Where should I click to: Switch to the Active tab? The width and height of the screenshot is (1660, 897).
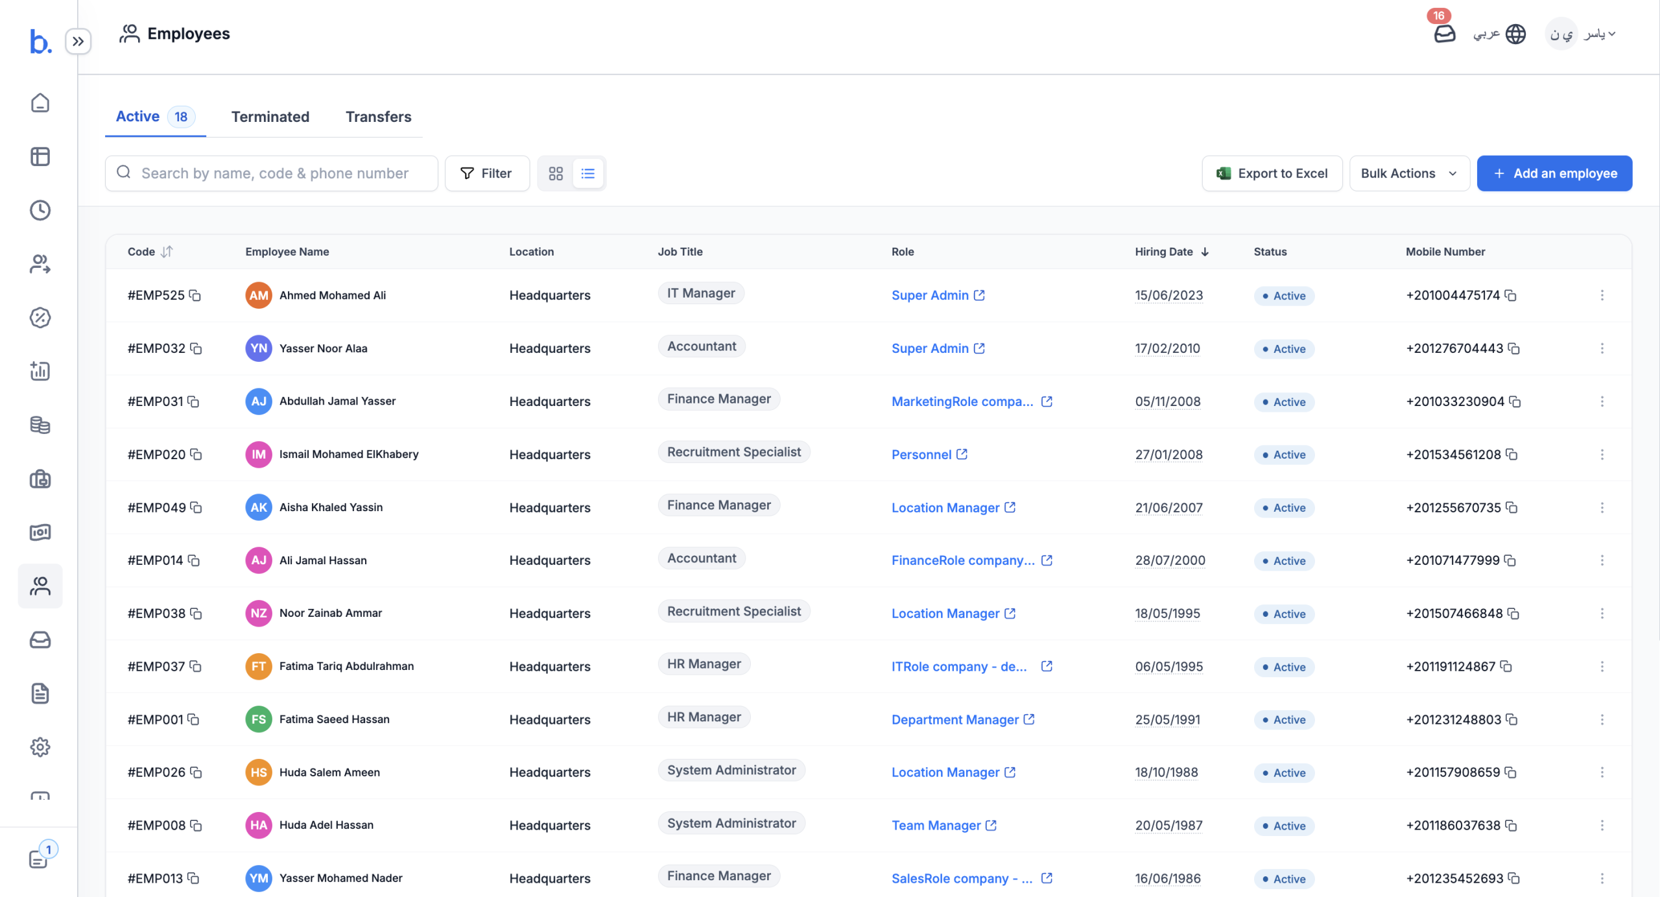(155, 117)
